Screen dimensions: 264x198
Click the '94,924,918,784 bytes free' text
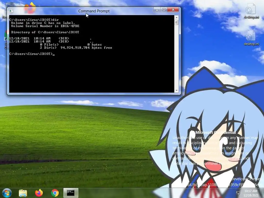click(86, 48)
